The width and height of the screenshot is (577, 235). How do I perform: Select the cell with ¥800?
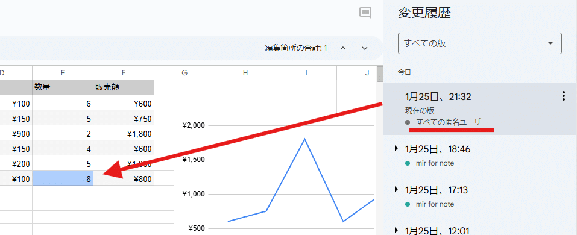(x=124, y=178)
